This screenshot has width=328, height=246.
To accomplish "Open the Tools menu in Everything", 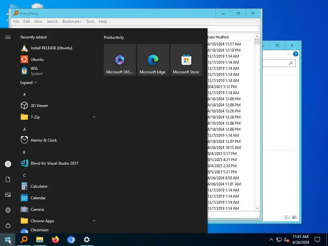I will pos(90,21).
